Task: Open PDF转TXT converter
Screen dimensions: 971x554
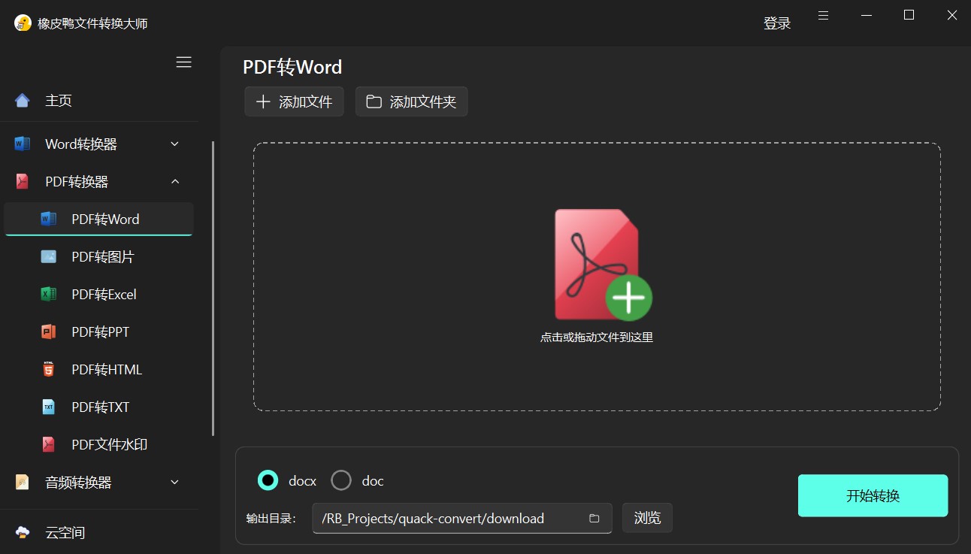Action: pos(99,407)
